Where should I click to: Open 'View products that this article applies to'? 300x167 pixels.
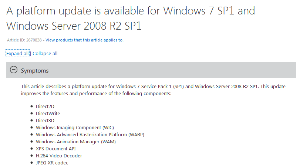(84, 40)
